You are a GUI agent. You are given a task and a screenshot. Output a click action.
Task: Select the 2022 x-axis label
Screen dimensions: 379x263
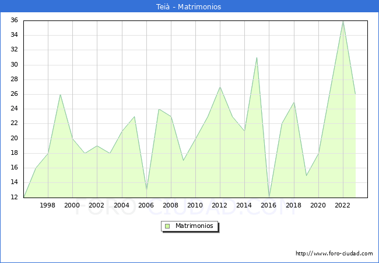coord(342,205)
